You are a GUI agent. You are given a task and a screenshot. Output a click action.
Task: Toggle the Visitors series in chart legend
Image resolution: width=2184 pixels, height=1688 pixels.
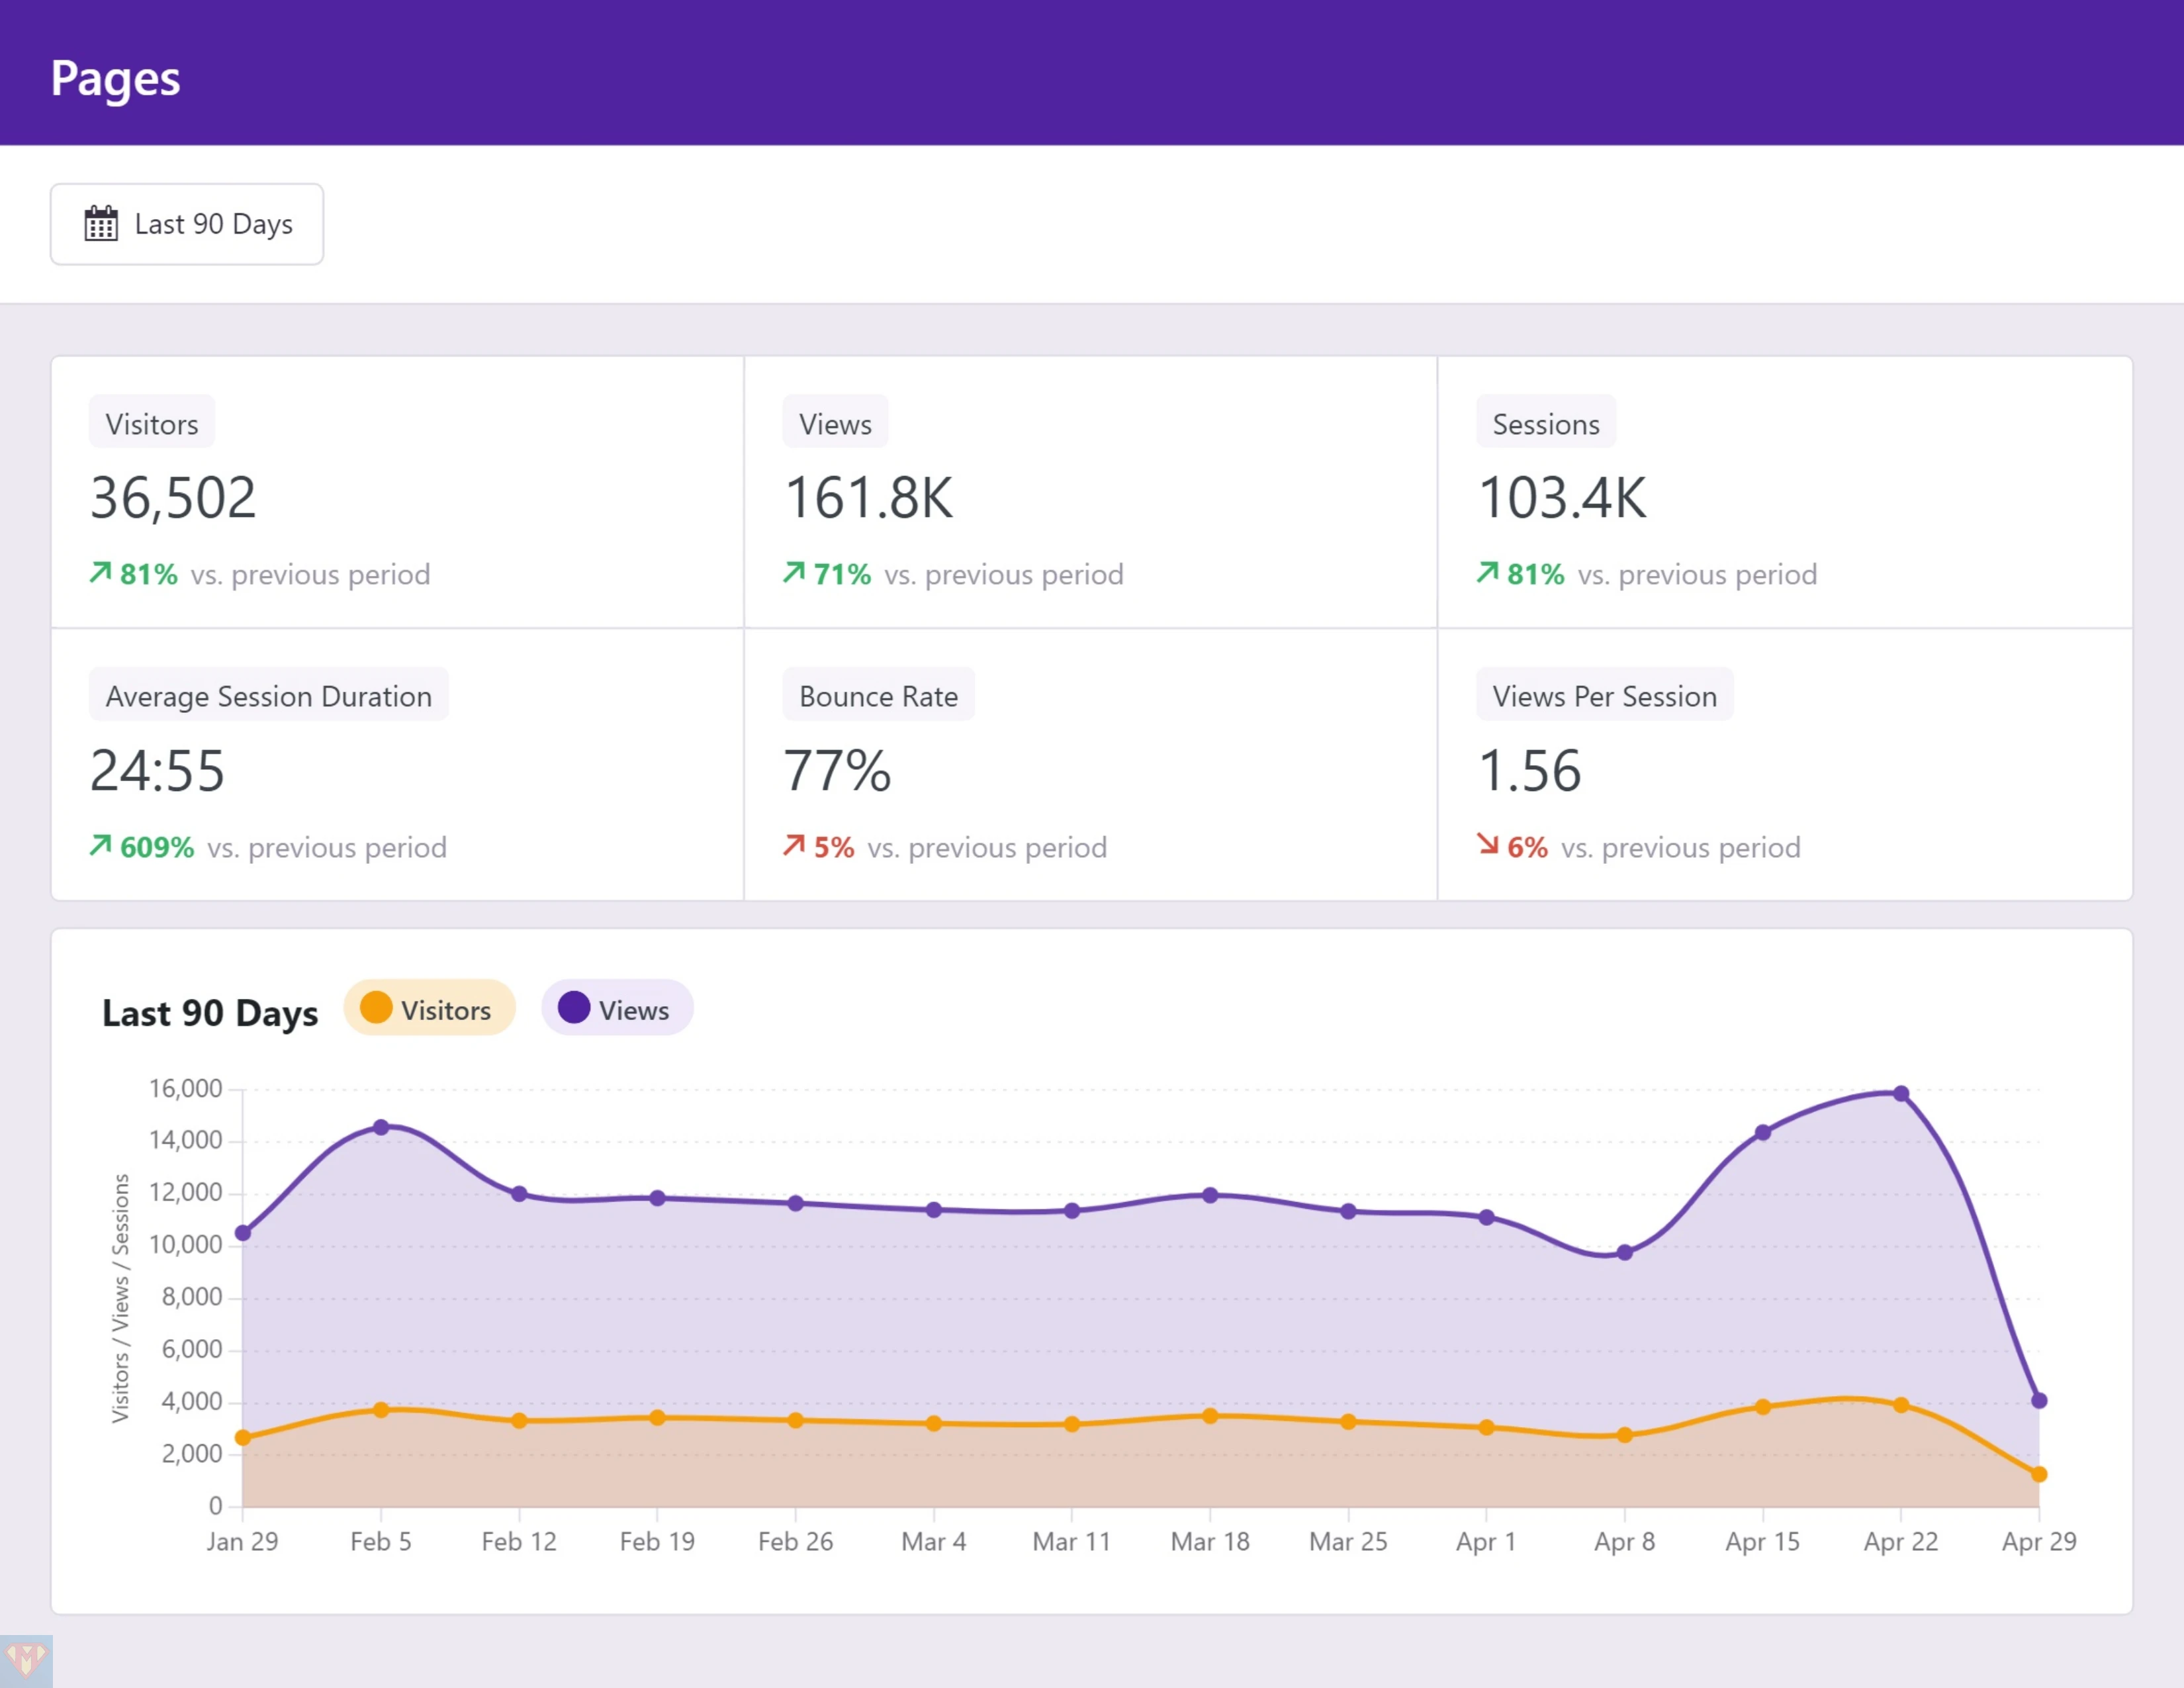[429, 1008]
